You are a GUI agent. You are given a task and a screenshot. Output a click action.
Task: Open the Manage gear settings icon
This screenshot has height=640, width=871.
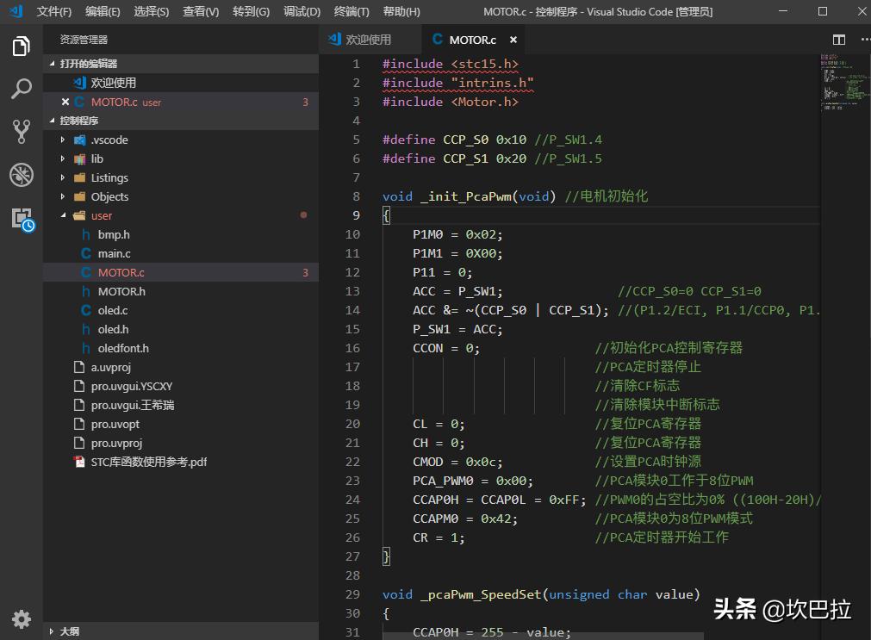coord(22,618)
